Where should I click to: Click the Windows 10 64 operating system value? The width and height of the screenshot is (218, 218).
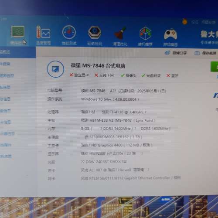click(110, 99)
